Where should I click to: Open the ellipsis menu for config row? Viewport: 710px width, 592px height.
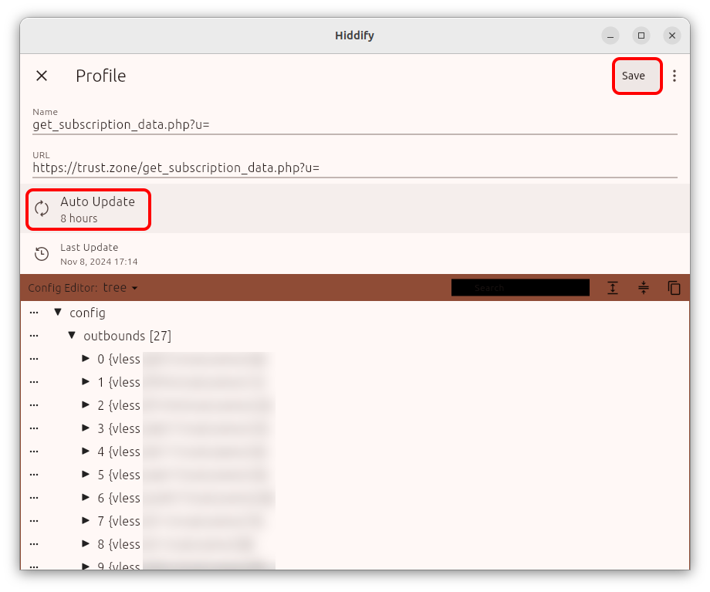[34, 313]
